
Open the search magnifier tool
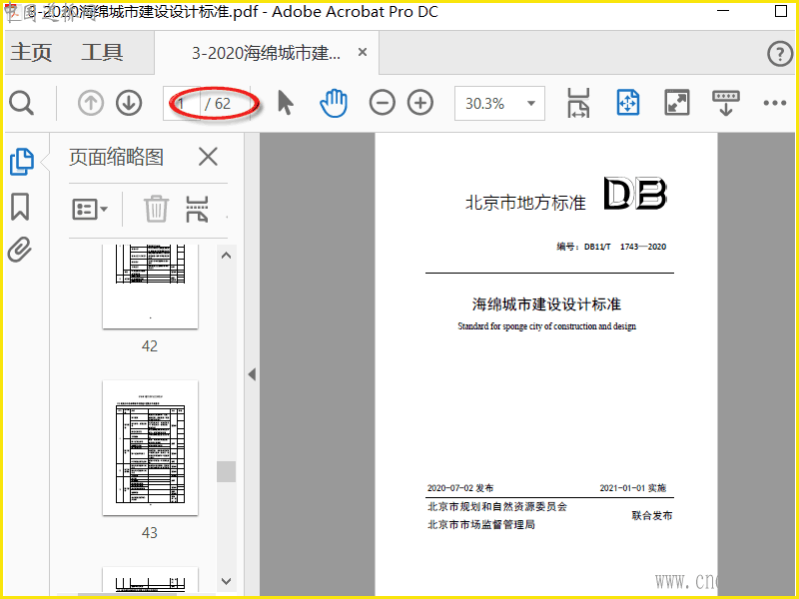[x=21, y=104]
